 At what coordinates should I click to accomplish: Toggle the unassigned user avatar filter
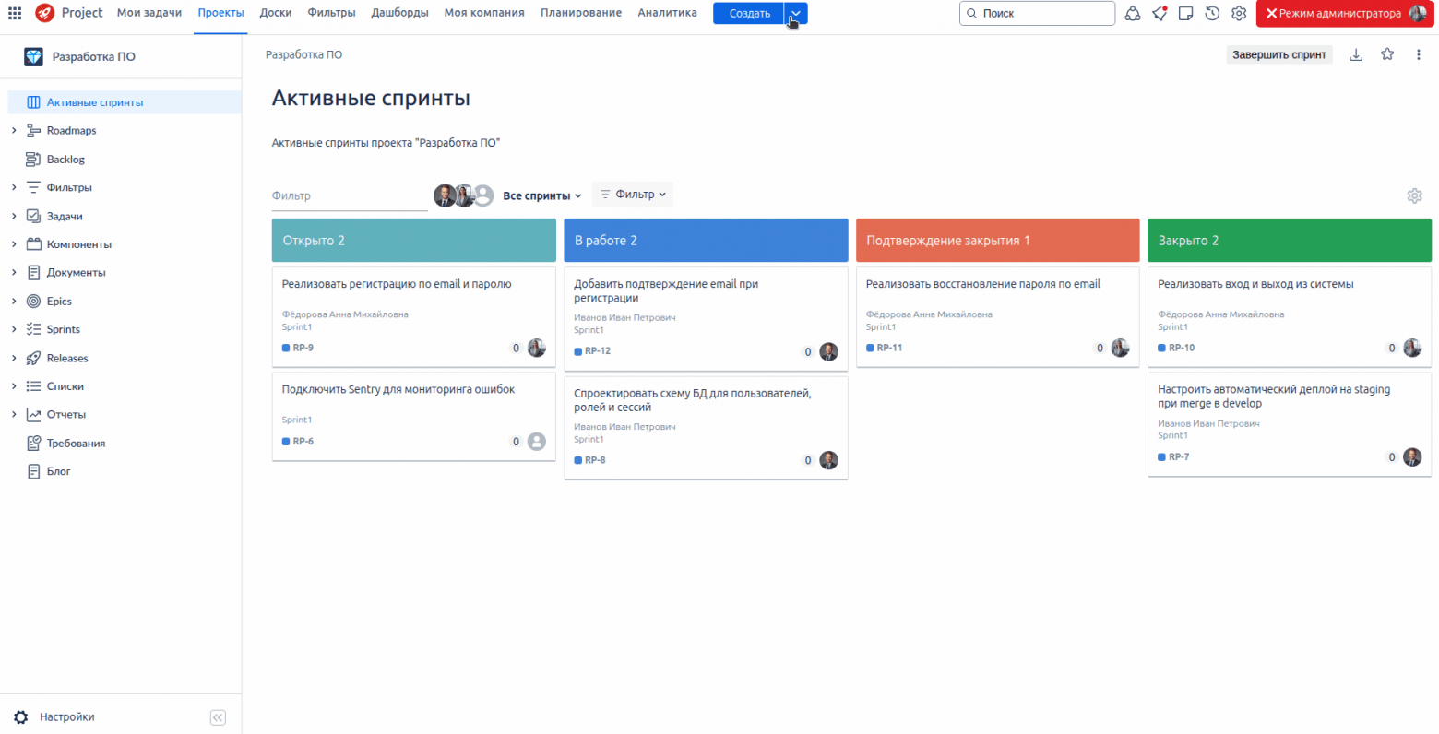point(484,195)
